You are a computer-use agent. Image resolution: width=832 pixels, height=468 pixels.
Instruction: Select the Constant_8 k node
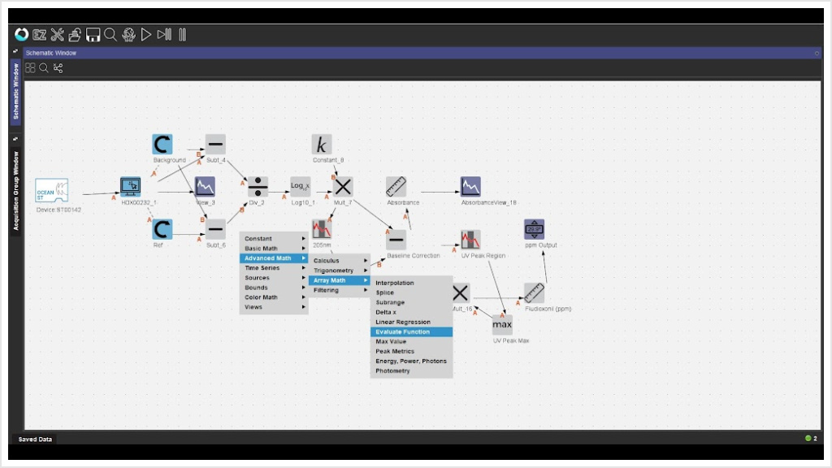[x=322, y=145]
